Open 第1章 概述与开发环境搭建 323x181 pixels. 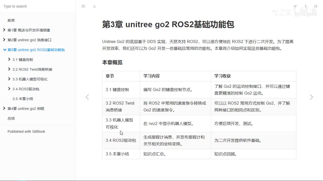click(x=29, y=30)
